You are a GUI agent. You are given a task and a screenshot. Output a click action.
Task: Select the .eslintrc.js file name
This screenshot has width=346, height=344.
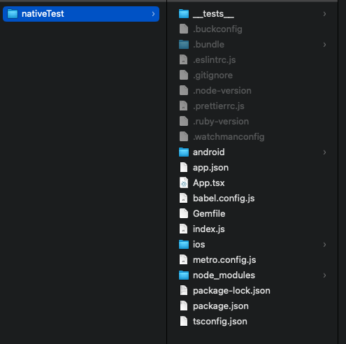coord(215,60)
